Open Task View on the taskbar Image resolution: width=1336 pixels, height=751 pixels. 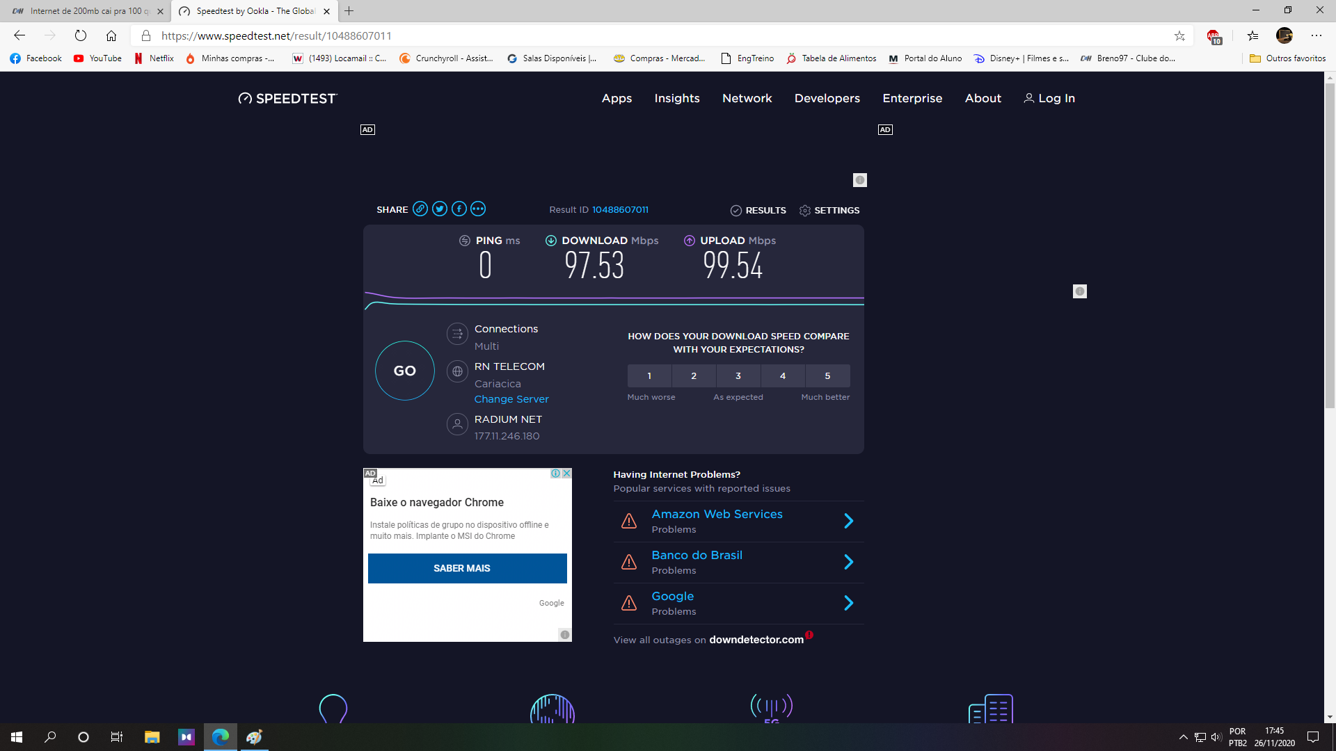pyautogui.click(x=117, y=737)
